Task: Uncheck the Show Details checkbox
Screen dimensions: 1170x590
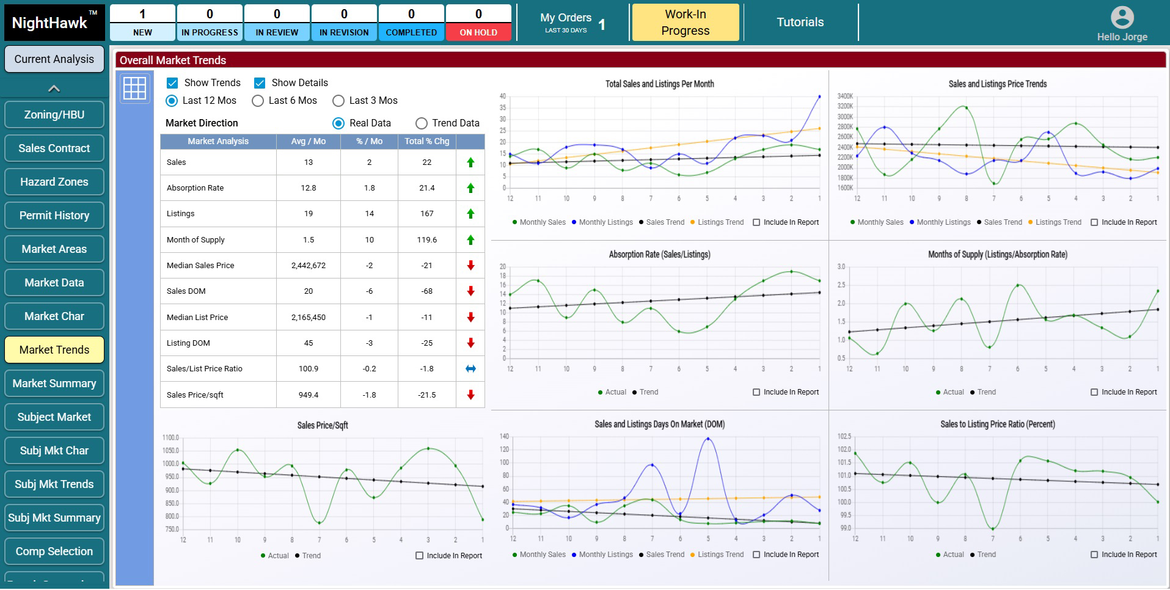Action: pos(260,83)
